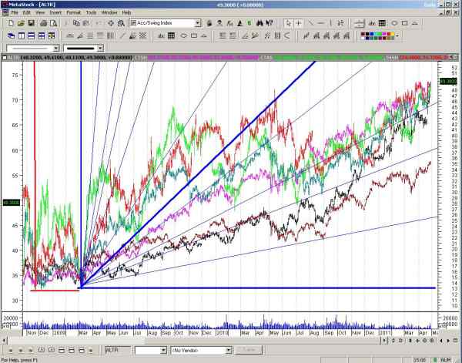Click the crosshair move icon in toolbar

pos(111,23)
